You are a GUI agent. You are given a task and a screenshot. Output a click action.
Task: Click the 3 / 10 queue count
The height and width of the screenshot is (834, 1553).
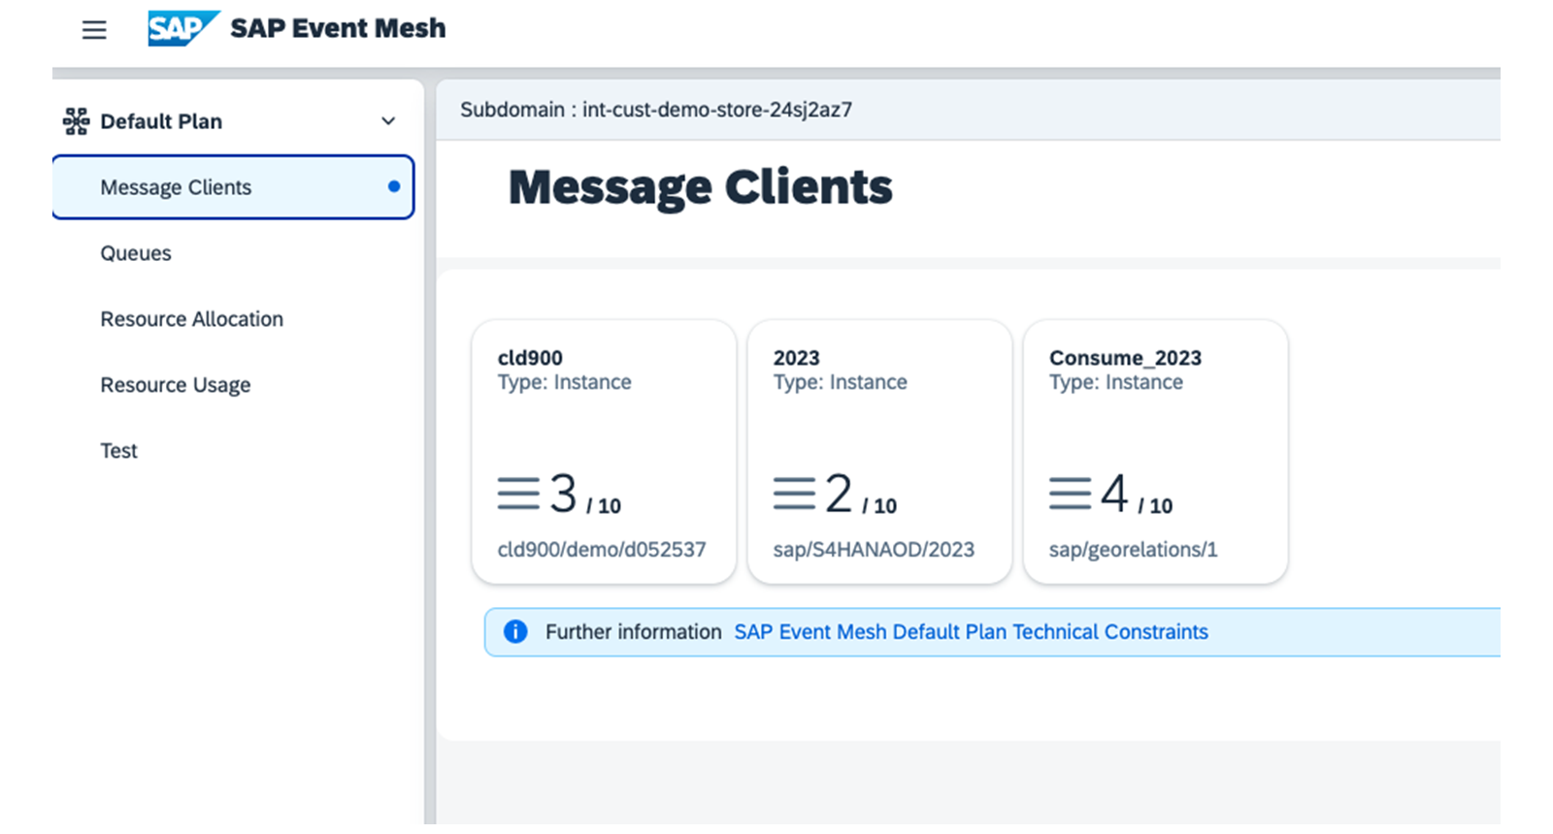tap(584, 494)
